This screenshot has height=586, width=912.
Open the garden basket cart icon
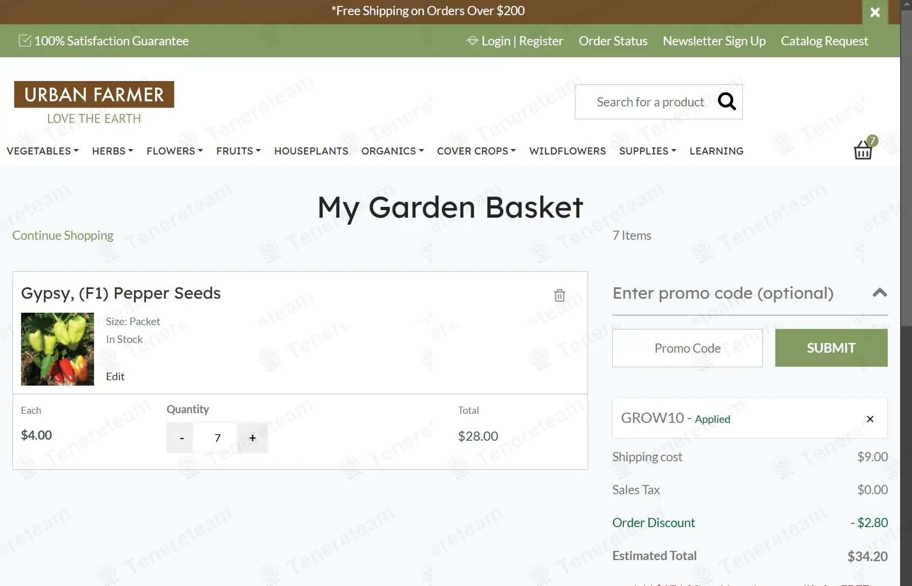click(x=863, y=150)
